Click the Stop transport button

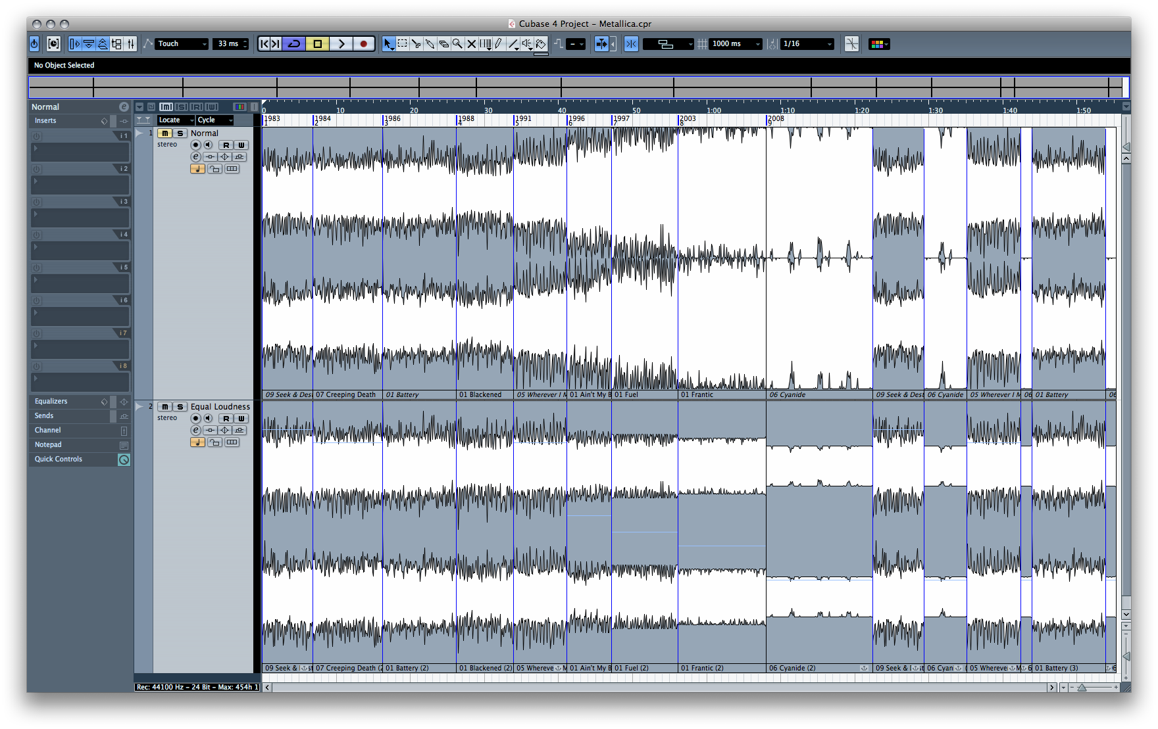tap(317, 44)
